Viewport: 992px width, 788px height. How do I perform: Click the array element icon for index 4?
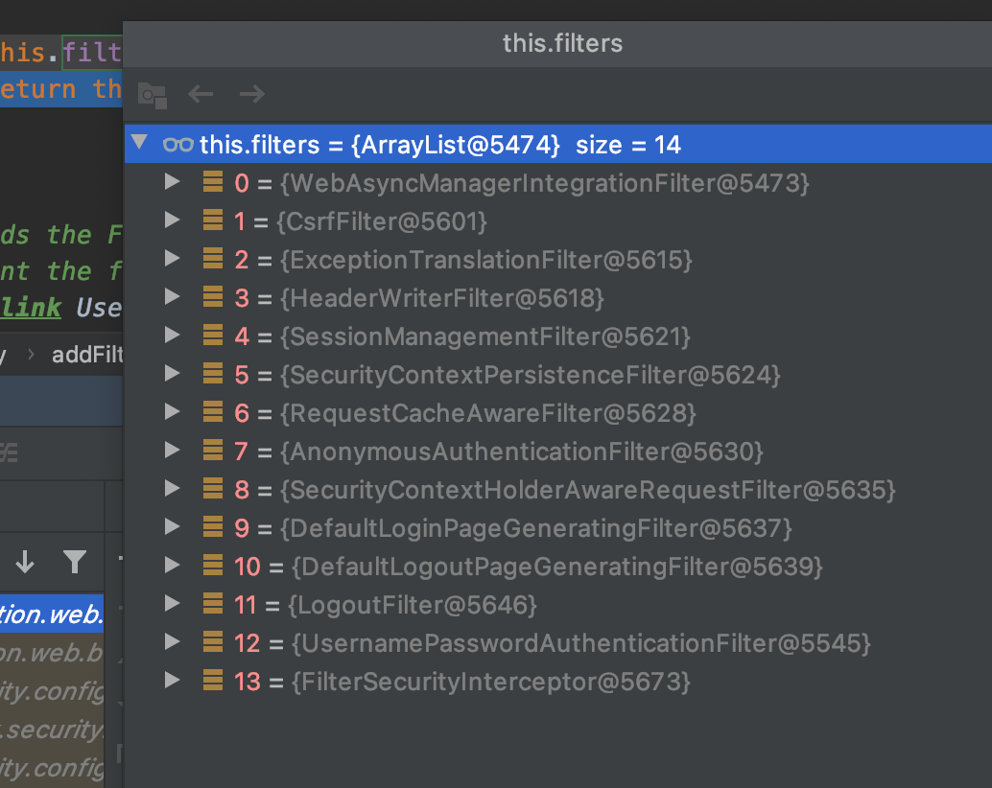tap(213, 335)
